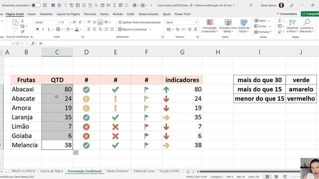
Task: Toggle underline (S) formatting
Action: pyautogui.click(x=49, y=29)
